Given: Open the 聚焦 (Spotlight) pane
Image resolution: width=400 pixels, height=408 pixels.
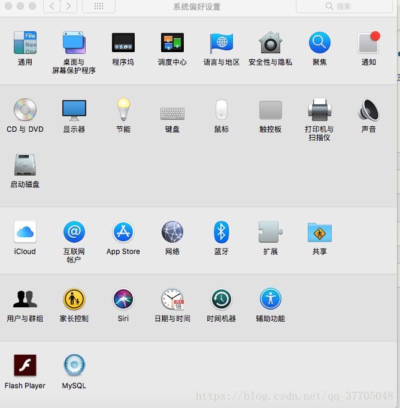Looking at the screenshot, I should pos(320,43).
